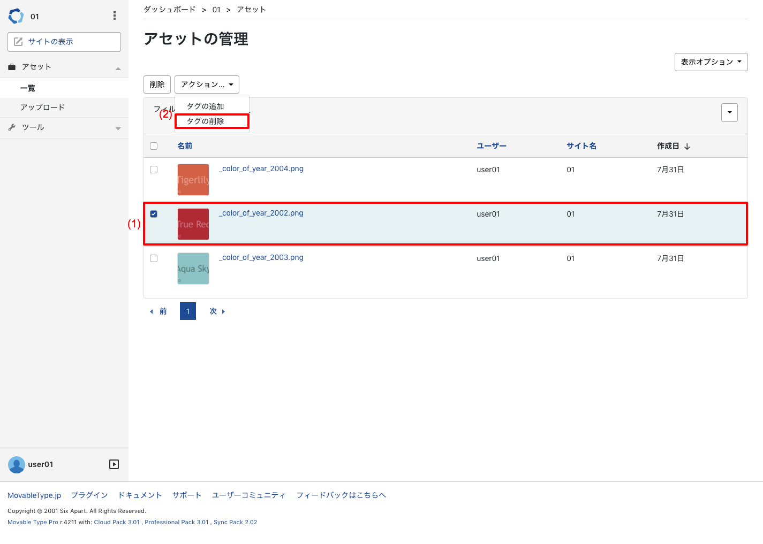
Task: Click the 作成日 sort arrow
Action: [687, 147]
